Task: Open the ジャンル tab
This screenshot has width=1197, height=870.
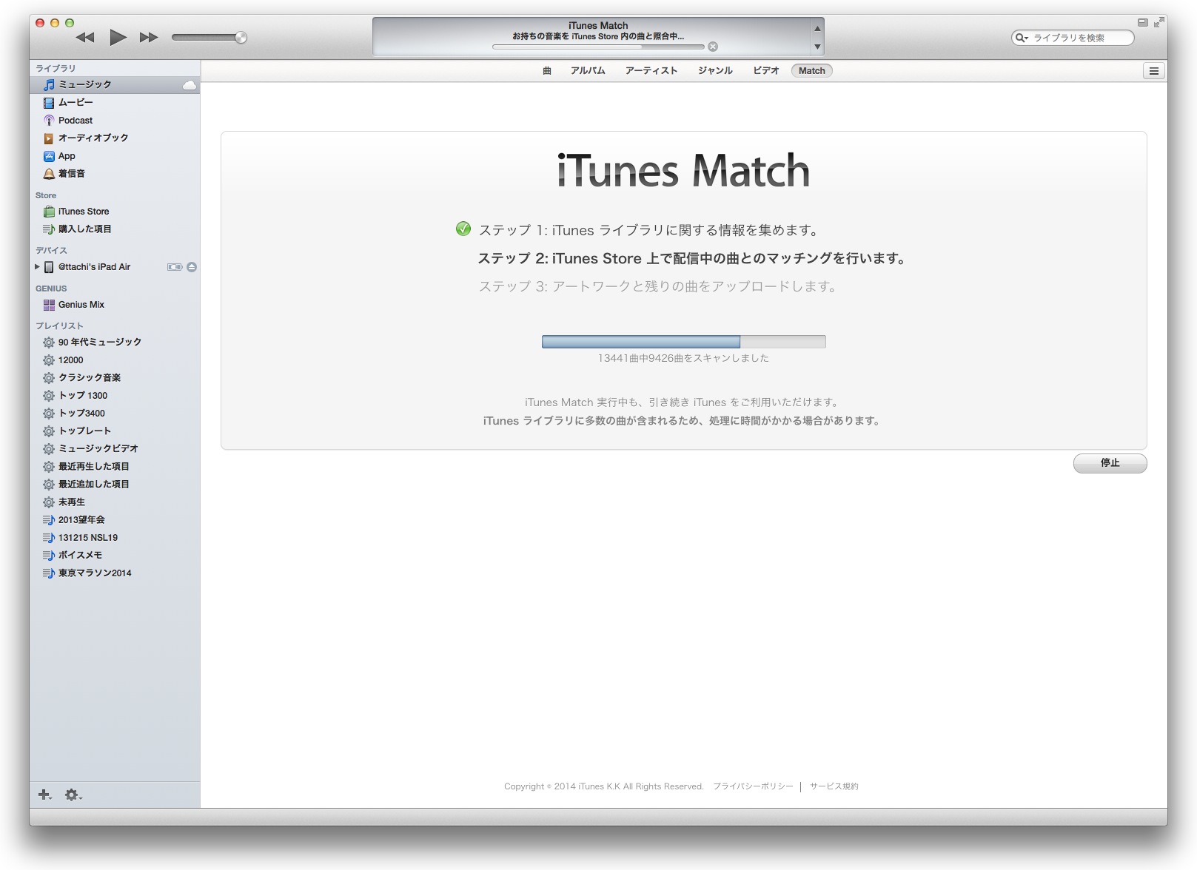Action: 715,71
